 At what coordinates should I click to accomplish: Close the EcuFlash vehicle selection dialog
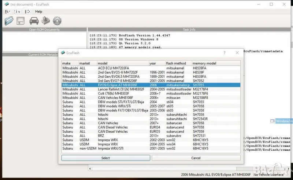click(237, 53)
